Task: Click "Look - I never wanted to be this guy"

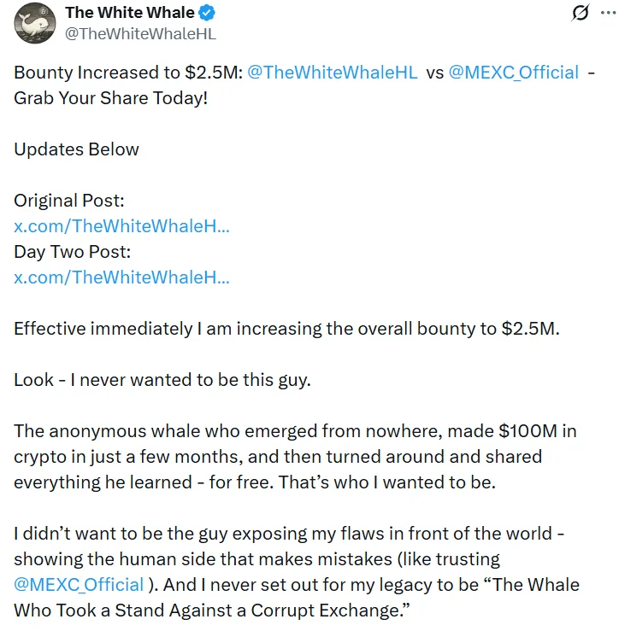Action: [x=162, y=380]
